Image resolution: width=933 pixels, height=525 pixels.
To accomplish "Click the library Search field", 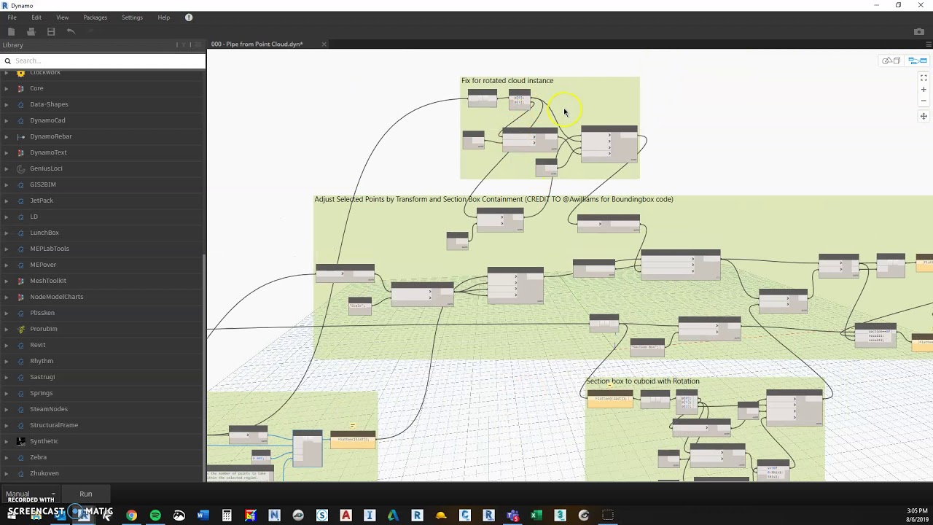I will click(103, 61).
